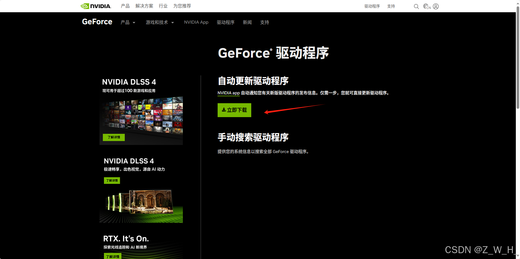The height and width of the screenshot is (259, 520).
Task: Click the green 立即下载 button
Action: (234, 110)
